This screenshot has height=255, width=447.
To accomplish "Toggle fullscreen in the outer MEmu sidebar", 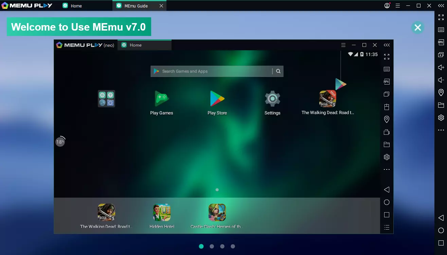I will 441,17.
